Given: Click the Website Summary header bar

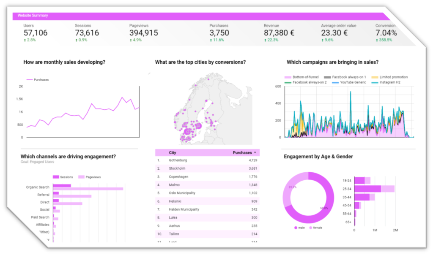Looking at the screenshot, I should pos(201,16).
